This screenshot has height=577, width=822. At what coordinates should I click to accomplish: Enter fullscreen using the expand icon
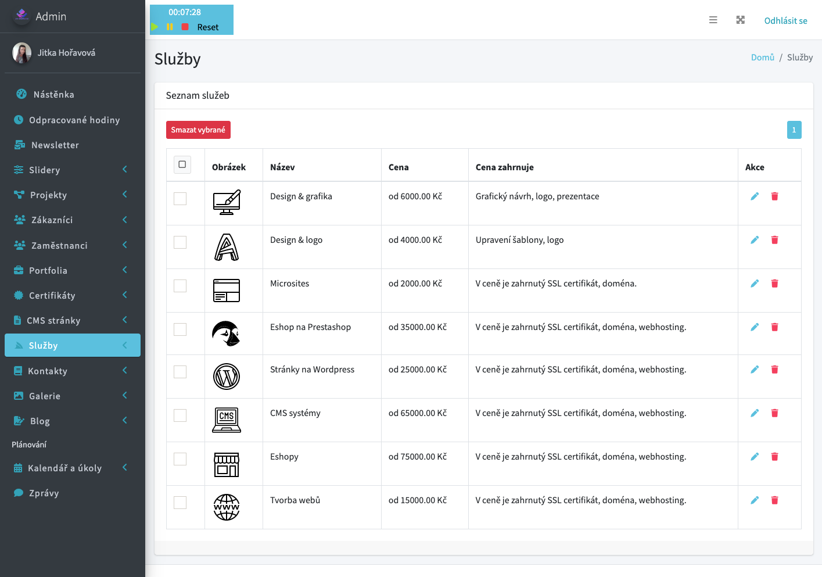740,20
